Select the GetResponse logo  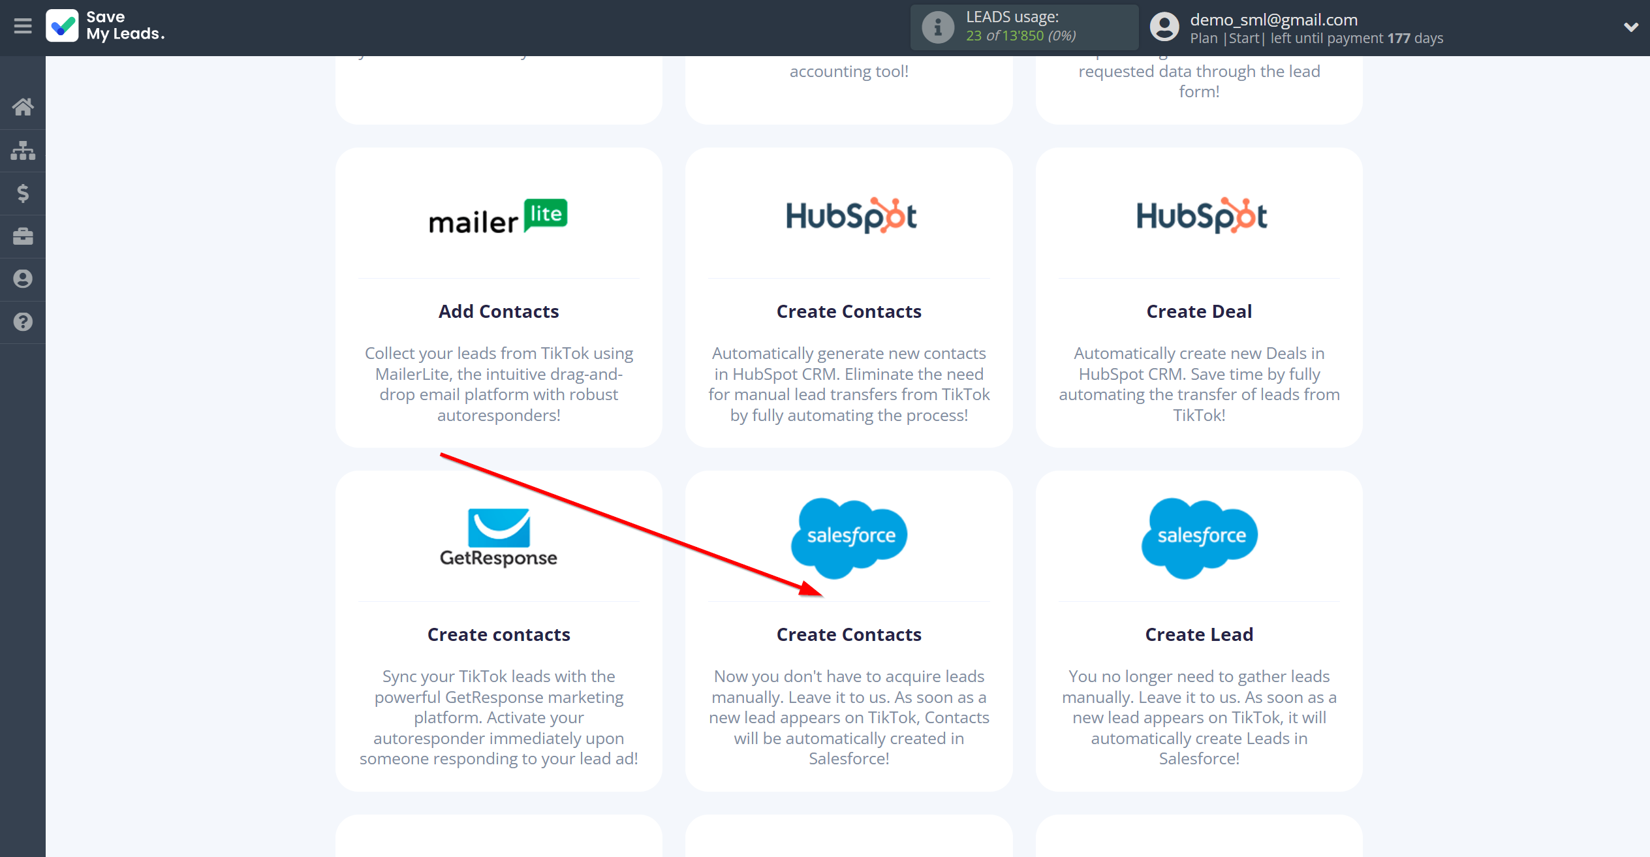point(499,538)
